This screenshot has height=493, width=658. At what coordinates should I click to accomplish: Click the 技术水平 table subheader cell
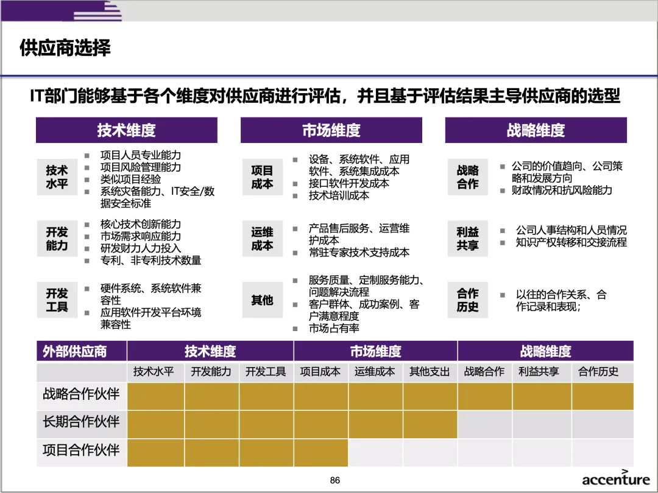[x=156, y=372]
